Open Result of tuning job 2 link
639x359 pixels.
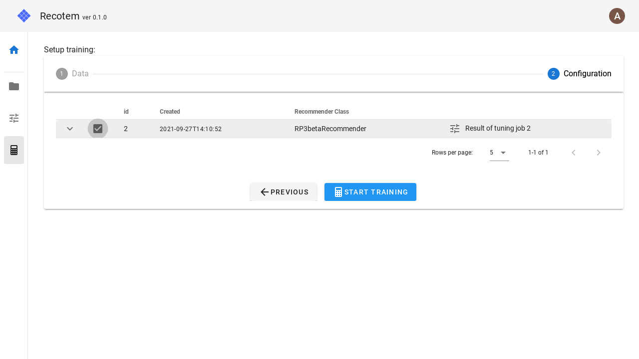[498, 128]
